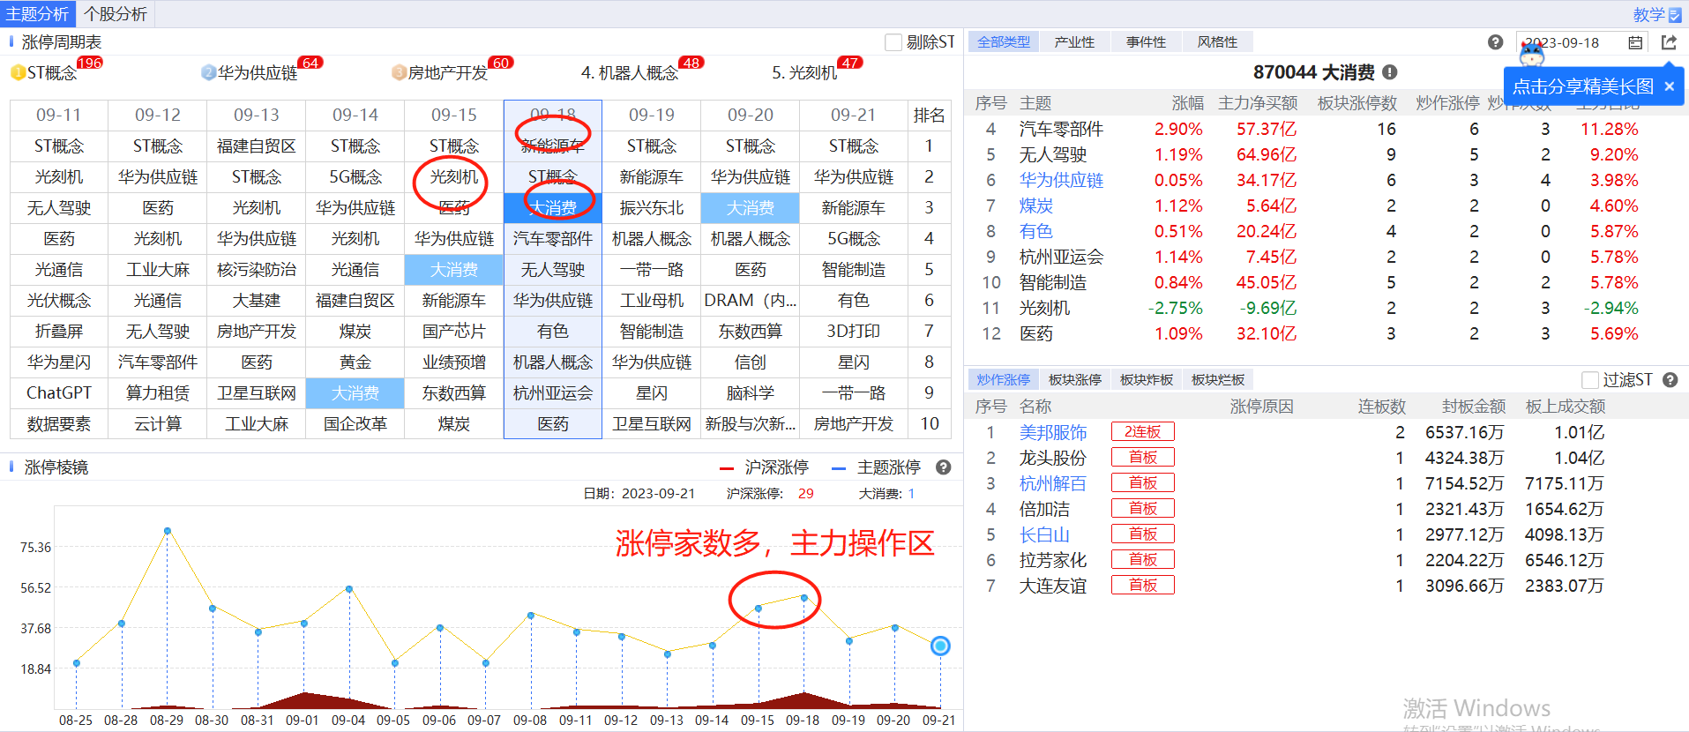Screen dimensions: 1689x732
Task: Click the ChatGPT cell under the 09-11 column
Action: [59, 393]
